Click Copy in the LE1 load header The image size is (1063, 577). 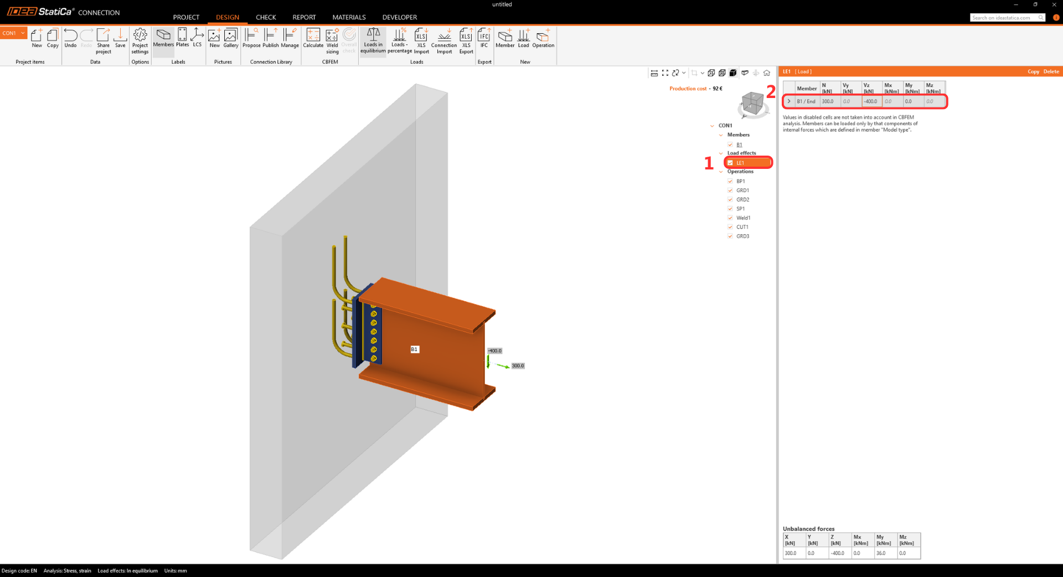point(1033,71)
